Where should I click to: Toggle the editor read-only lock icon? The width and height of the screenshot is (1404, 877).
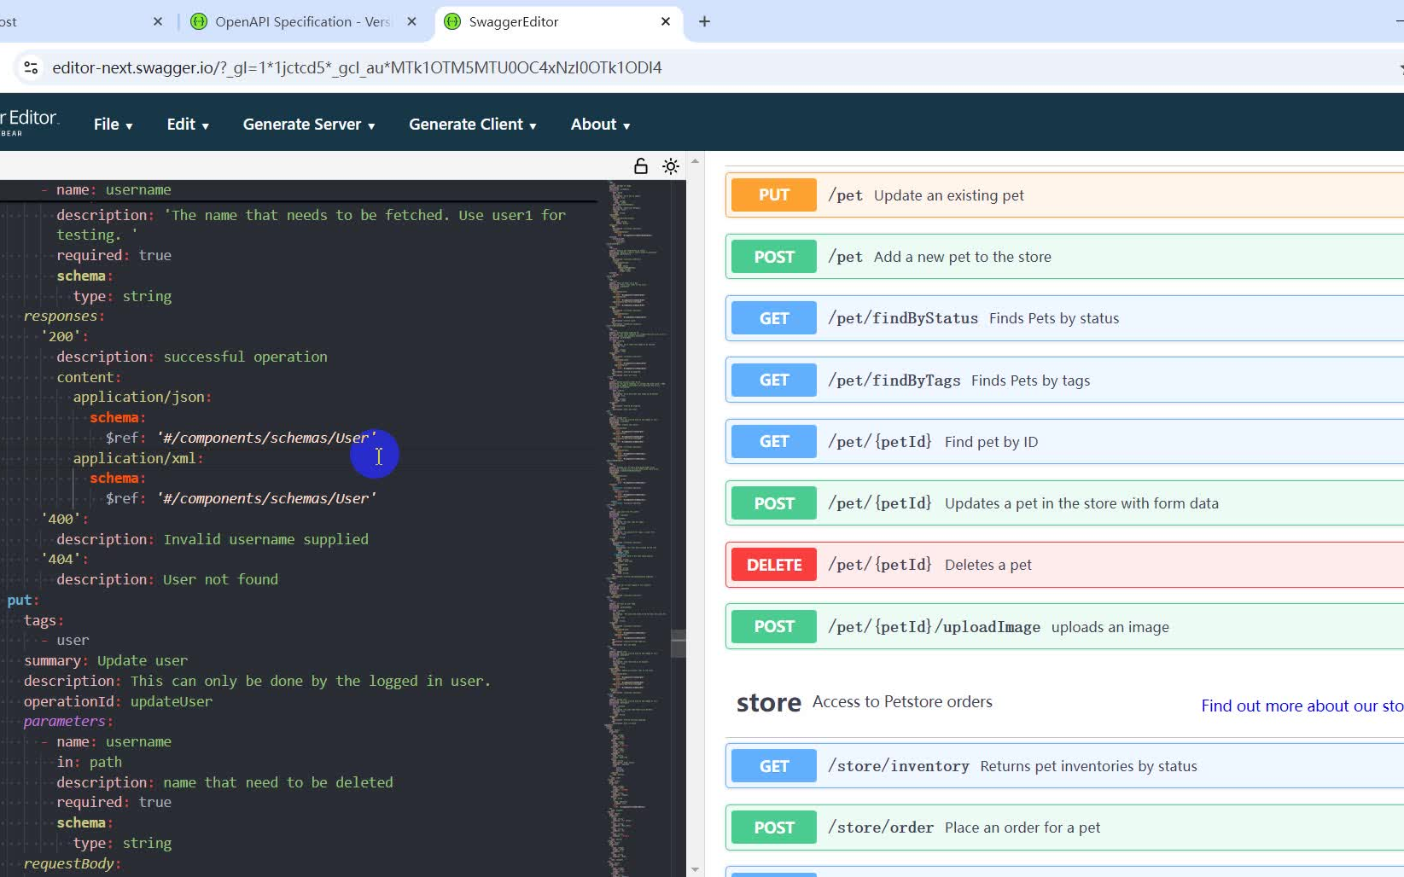640,166
